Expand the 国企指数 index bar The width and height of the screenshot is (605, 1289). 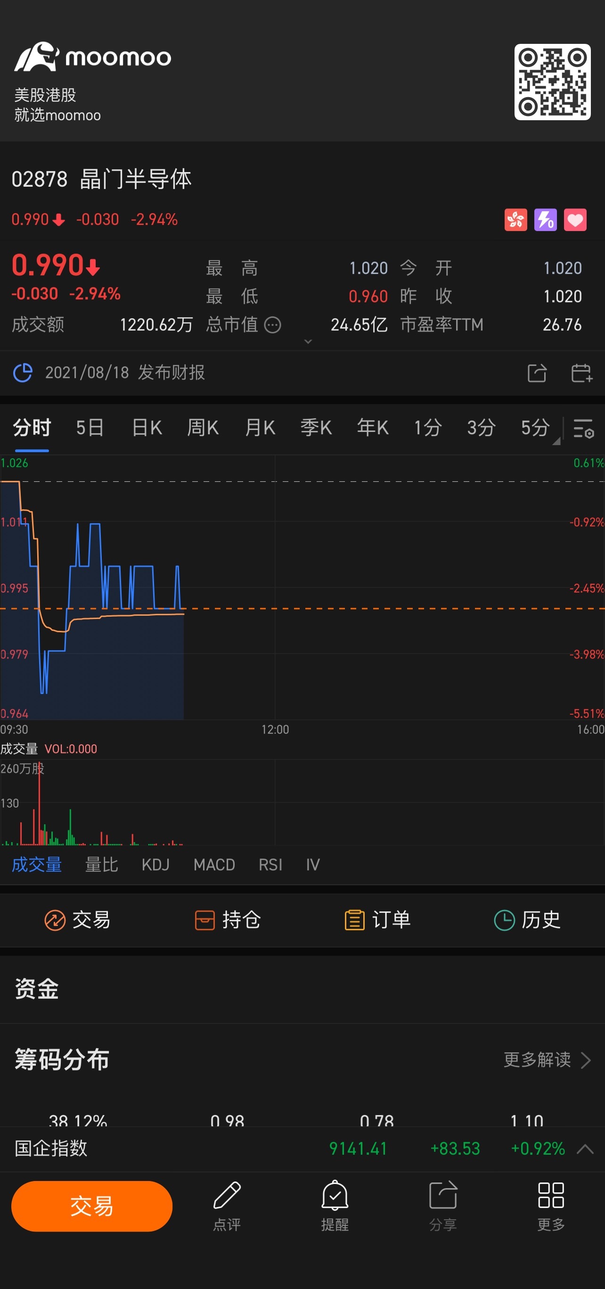[x=585, y=1149]
